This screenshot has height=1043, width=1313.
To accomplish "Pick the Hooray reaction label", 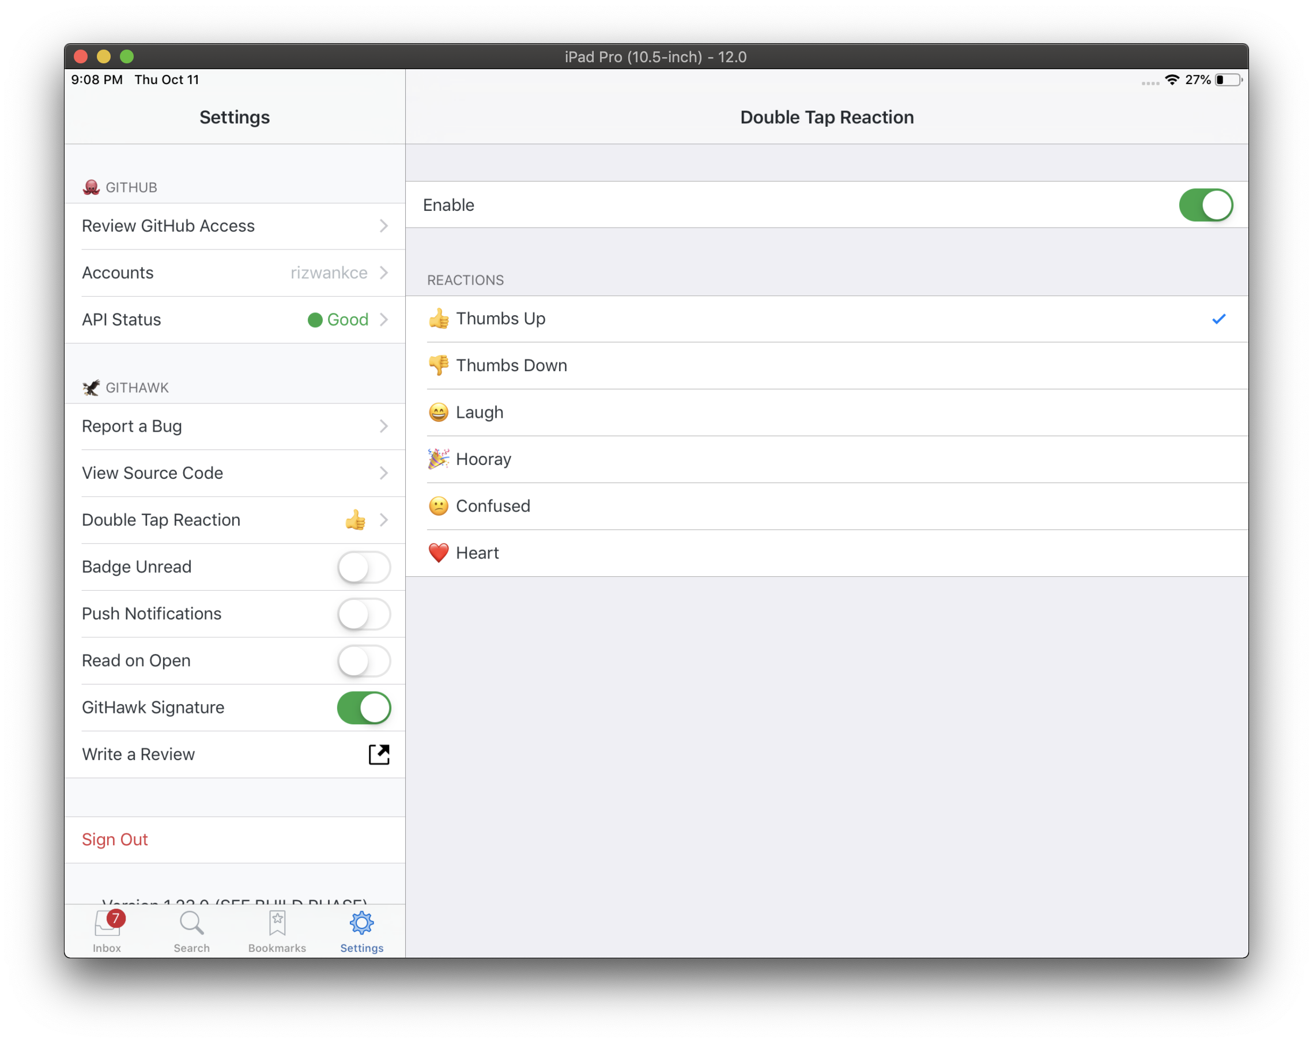I will 484,459.
